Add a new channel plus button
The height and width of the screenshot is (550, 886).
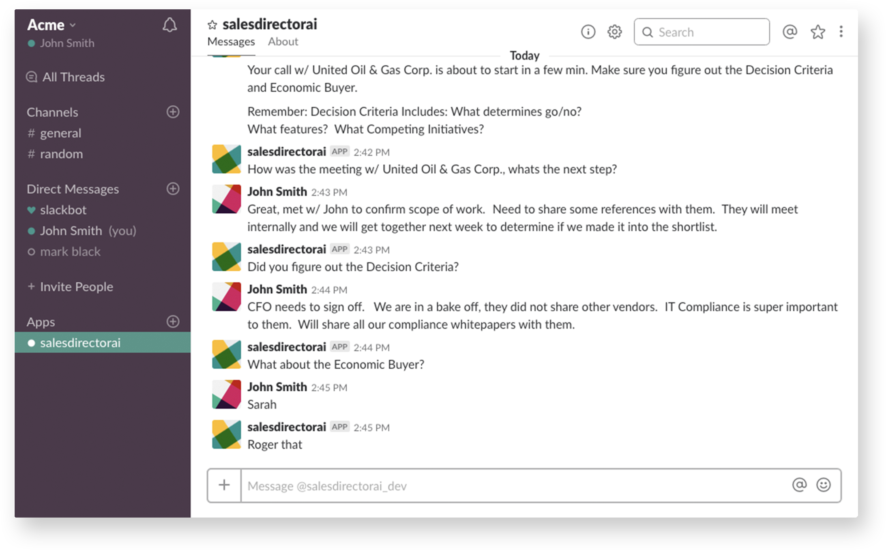pos(173,112)
